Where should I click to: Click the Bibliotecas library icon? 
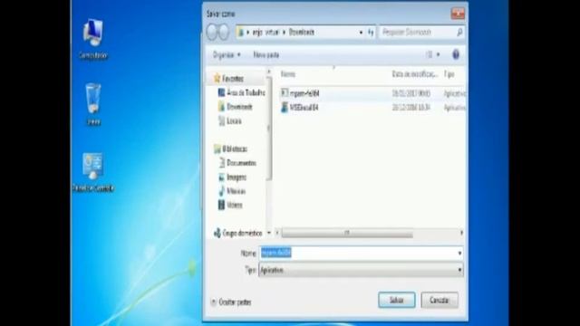(x=217, y=149)
